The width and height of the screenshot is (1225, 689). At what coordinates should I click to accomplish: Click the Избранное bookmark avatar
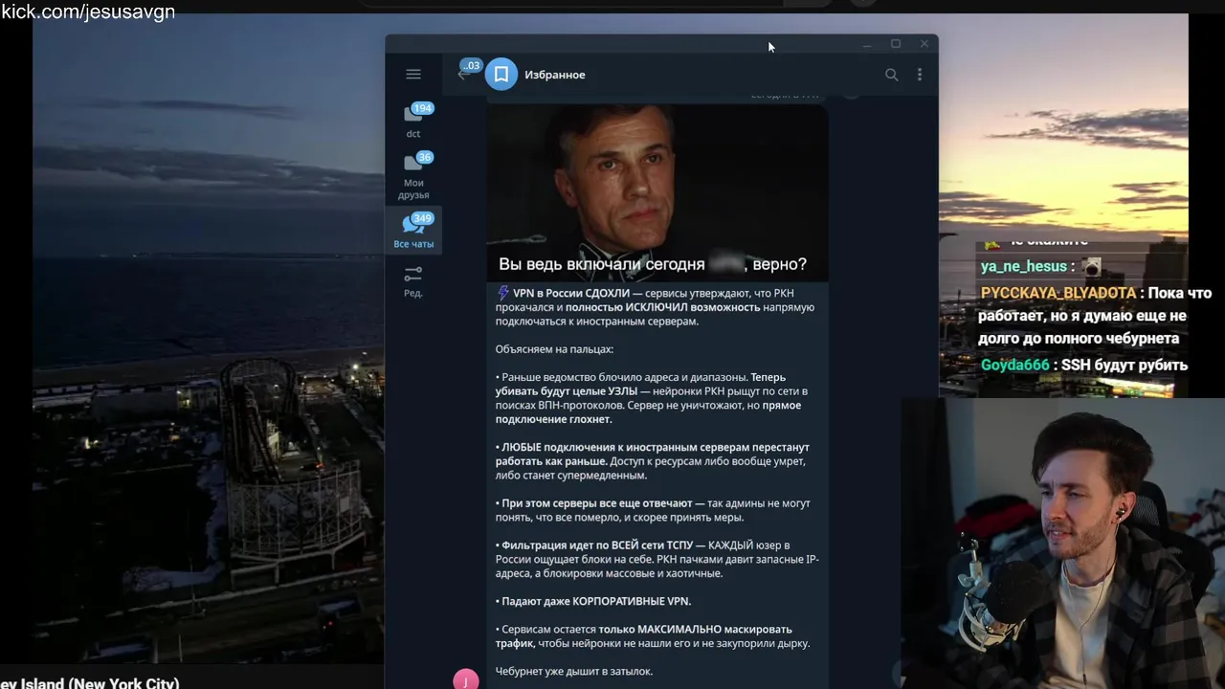501,74
